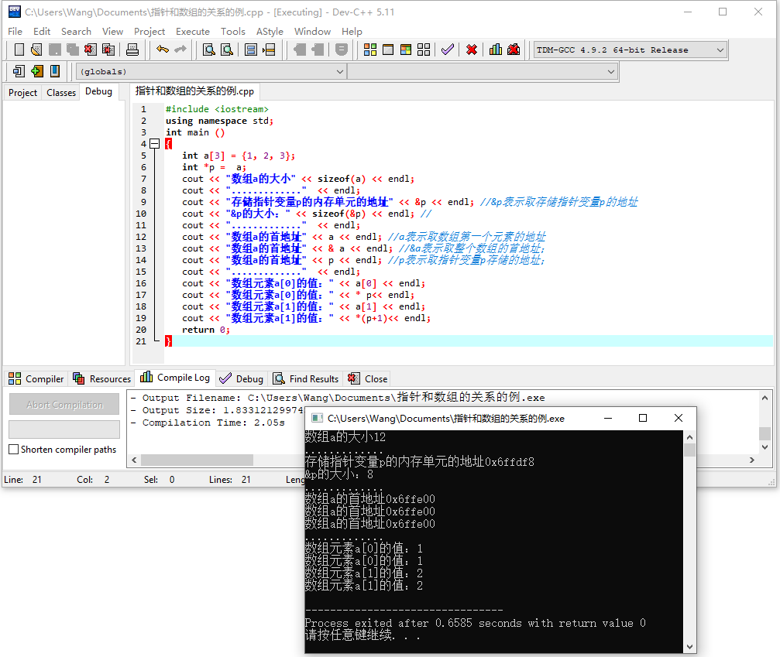Maximize the console exe window
780x657 pixels.
[643, 418]
